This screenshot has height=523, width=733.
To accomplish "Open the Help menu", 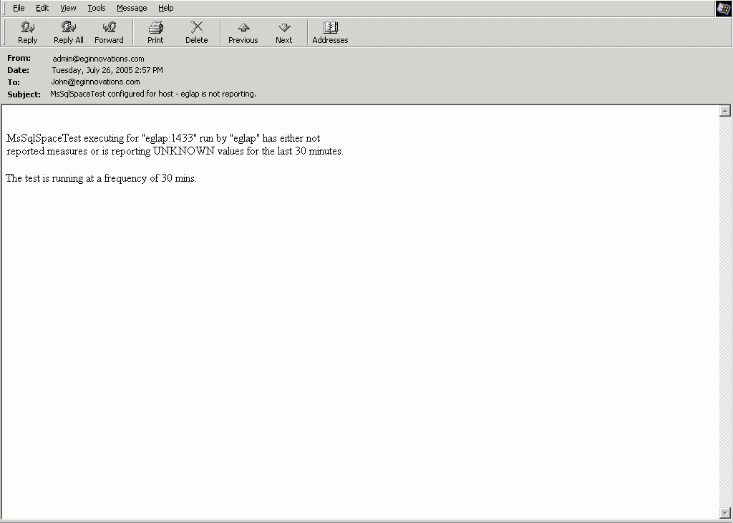I will pyautogui.click(x=165, y=8).
